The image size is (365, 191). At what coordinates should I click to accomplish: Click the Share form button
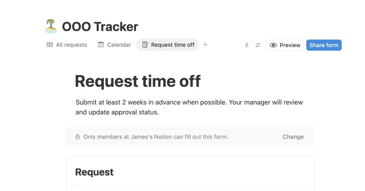coord(324,45)
